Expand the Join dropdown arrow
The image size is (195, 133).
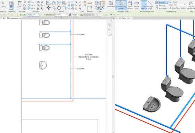click(x=35, y=9)
